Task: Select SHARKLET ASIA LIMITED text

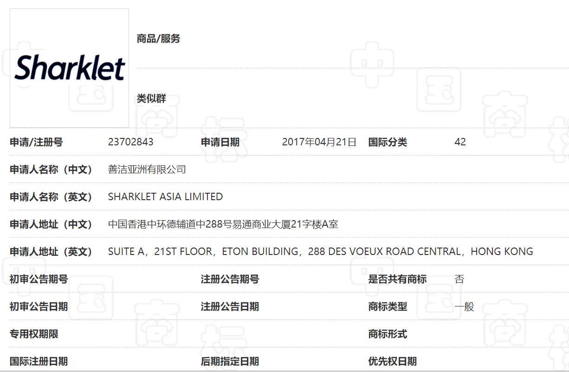Action: click(166, 197)
